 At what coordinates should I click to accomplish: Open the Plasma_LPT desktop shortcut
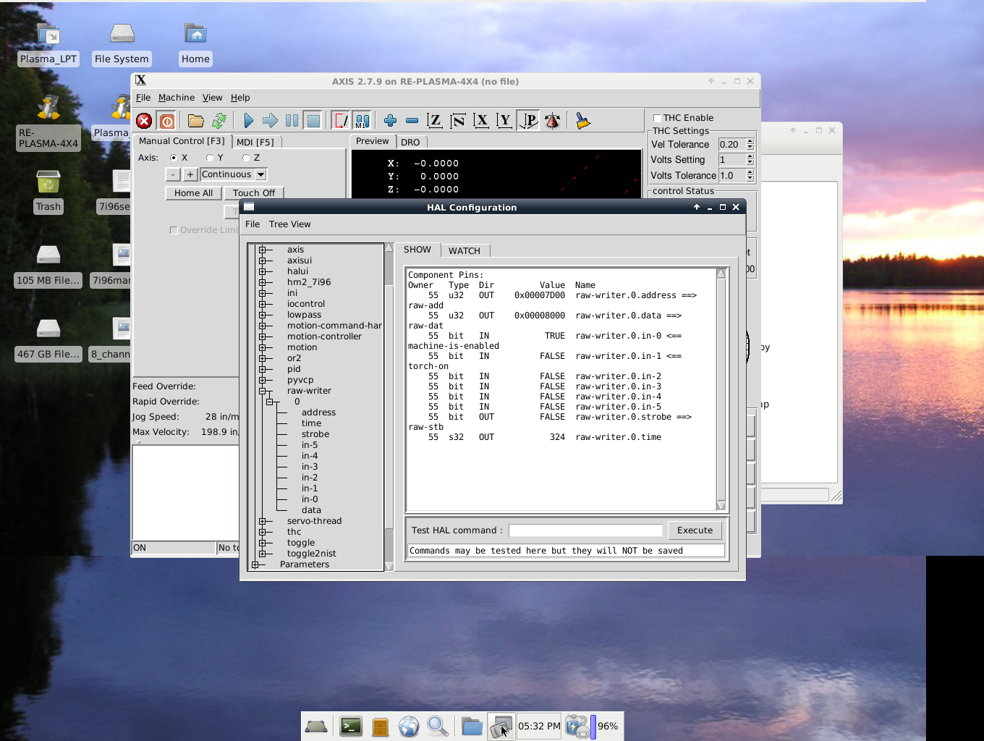click(48, 43)
